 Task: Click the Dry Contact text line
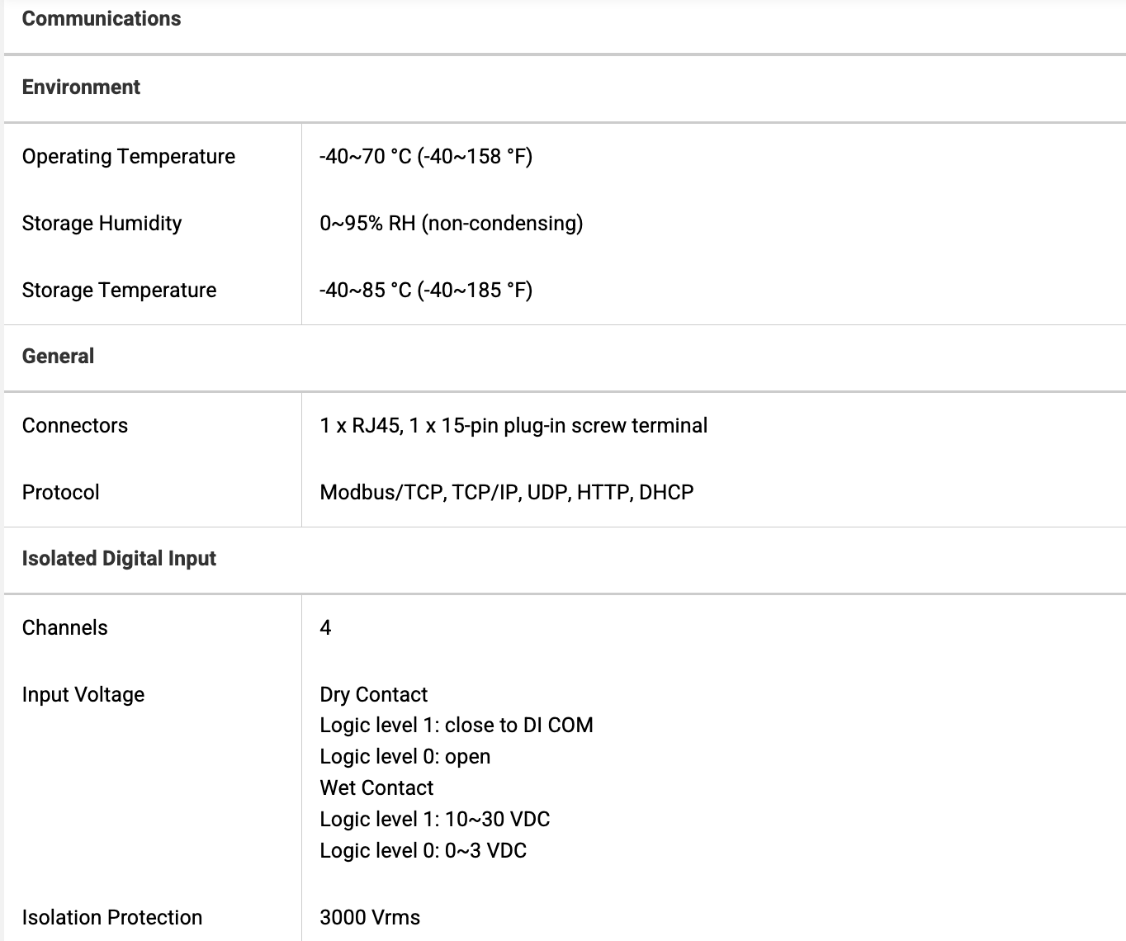click(x=374, y=695)
